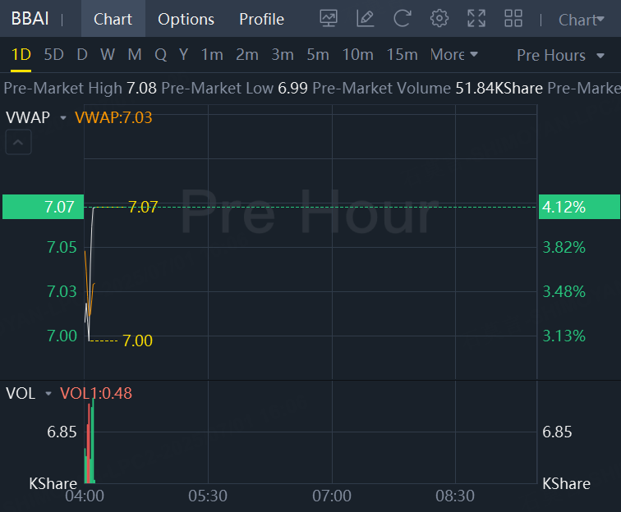
Task: Open chart settings gear
Action: (x=439, y=18)
